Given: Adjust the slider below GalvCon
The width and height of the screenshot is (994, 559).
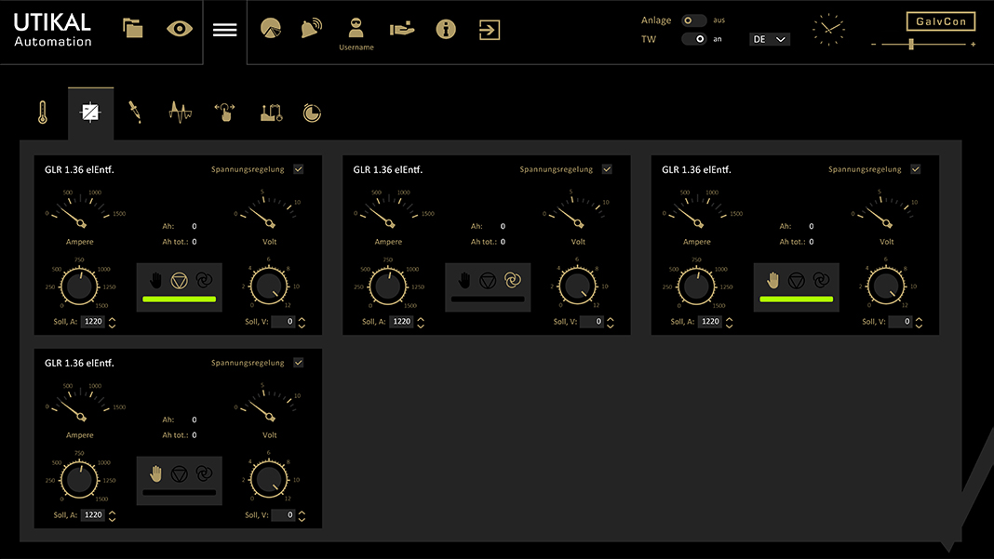Looking at the screenshot, I should 911,44.
